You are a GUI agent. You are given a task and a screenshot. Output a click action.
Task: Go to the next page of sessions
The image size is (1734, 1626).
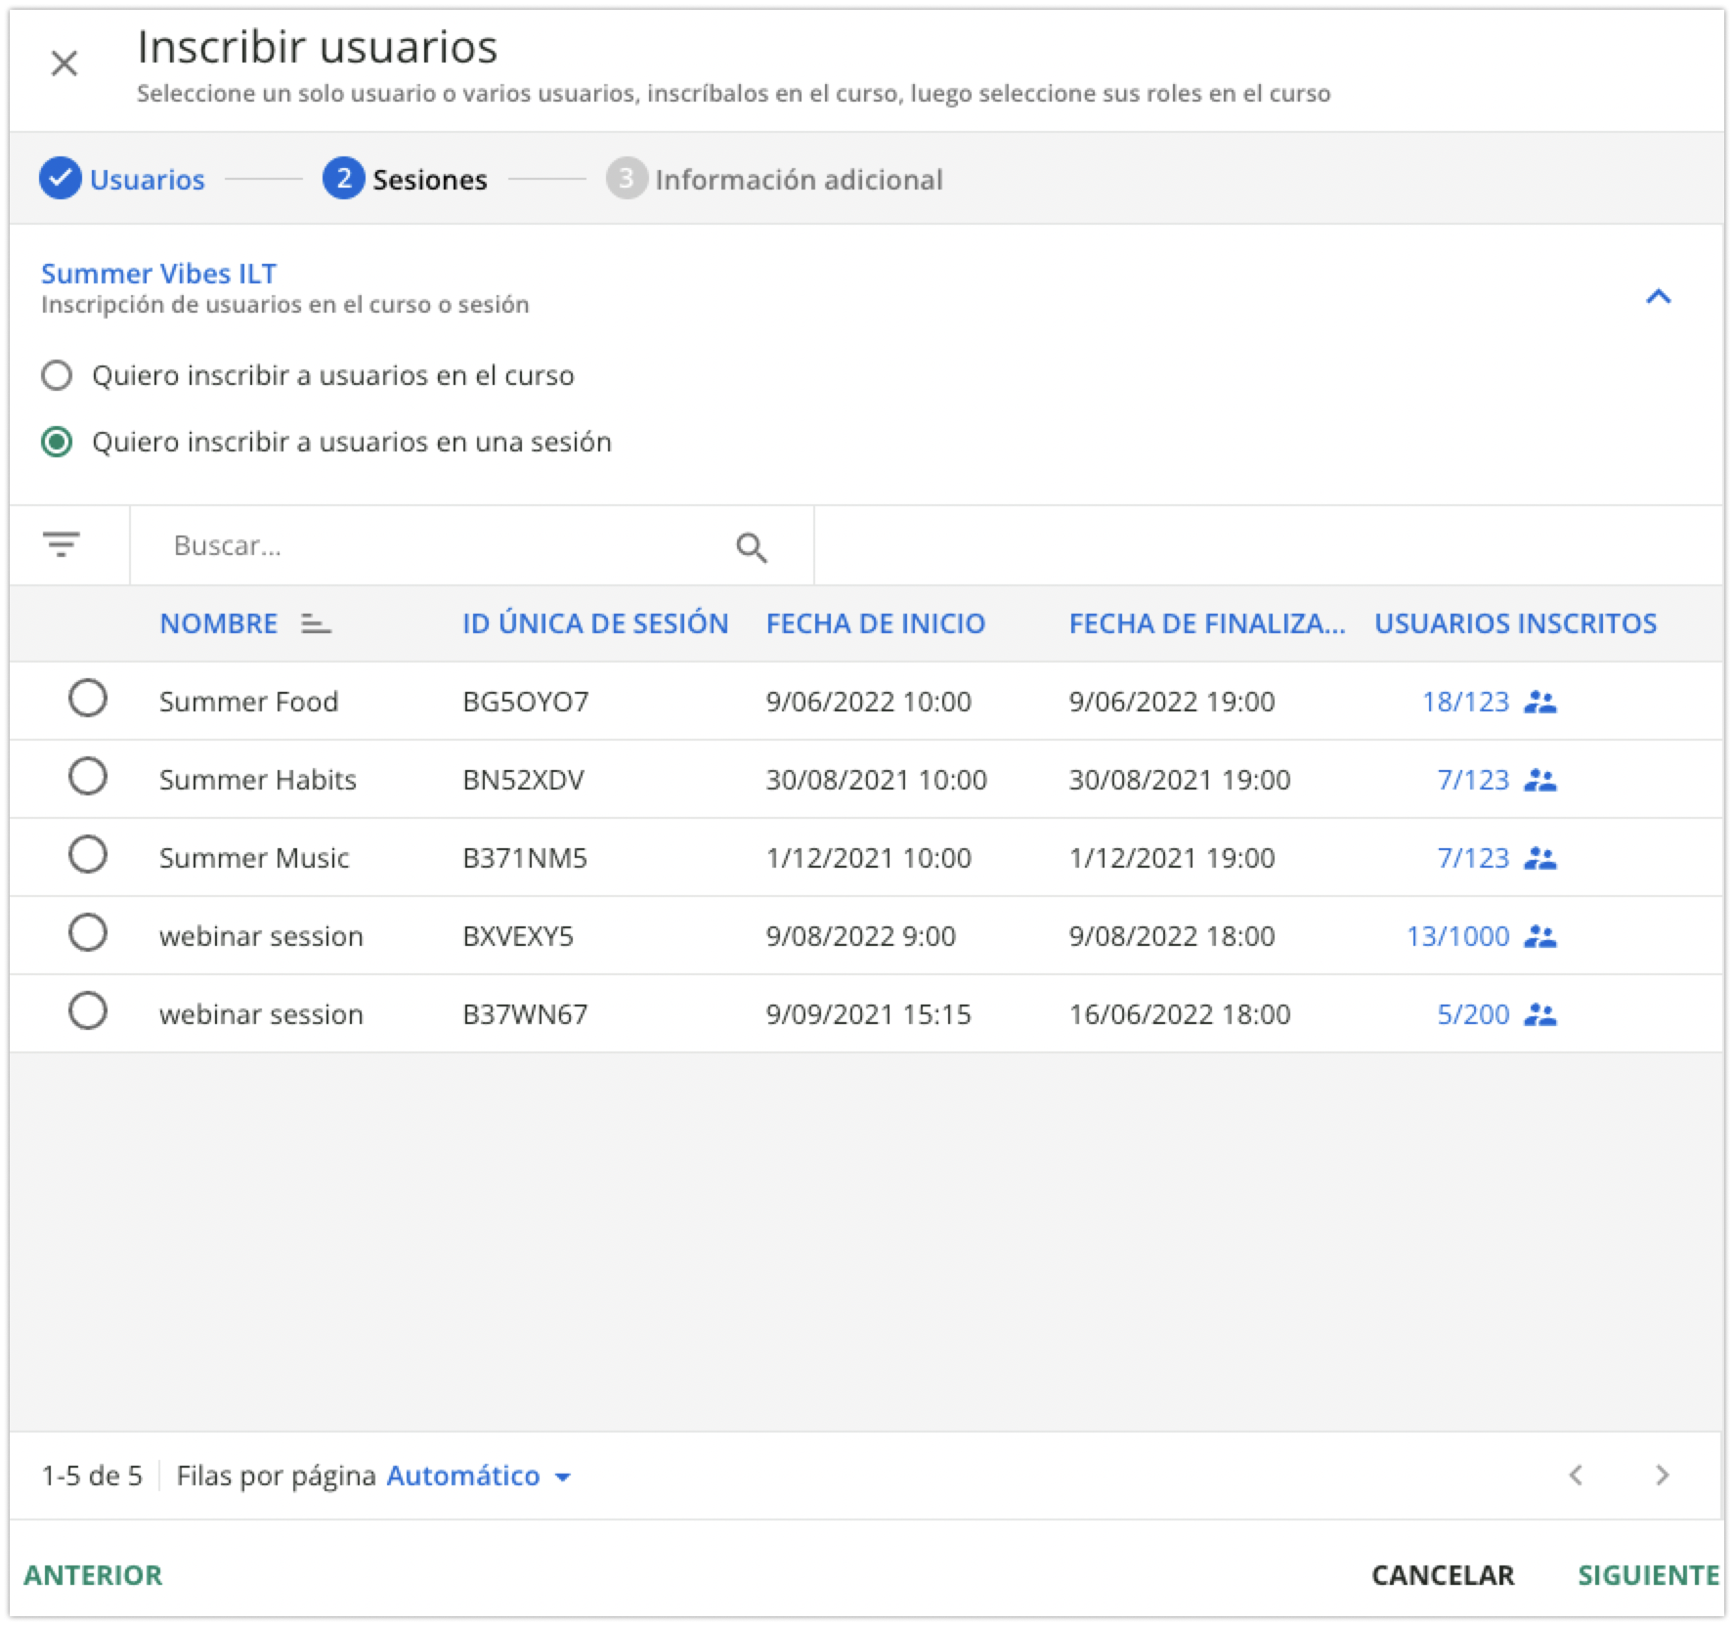(x=1662, y=1476)
